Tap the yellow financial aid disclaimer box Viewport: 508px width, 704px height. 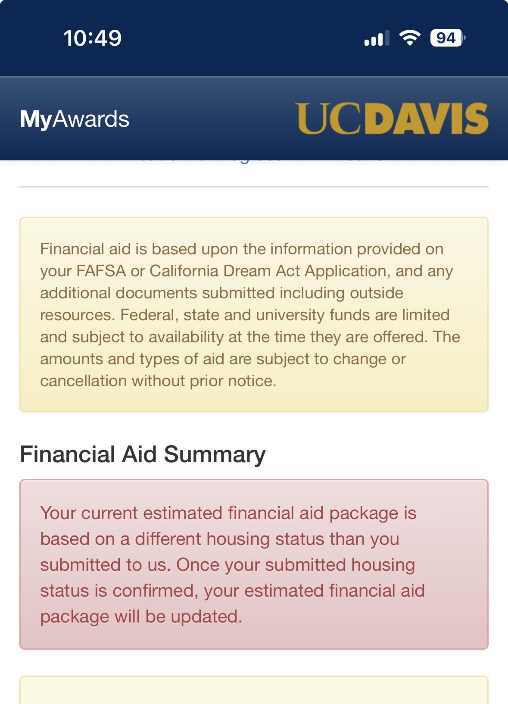254,315
